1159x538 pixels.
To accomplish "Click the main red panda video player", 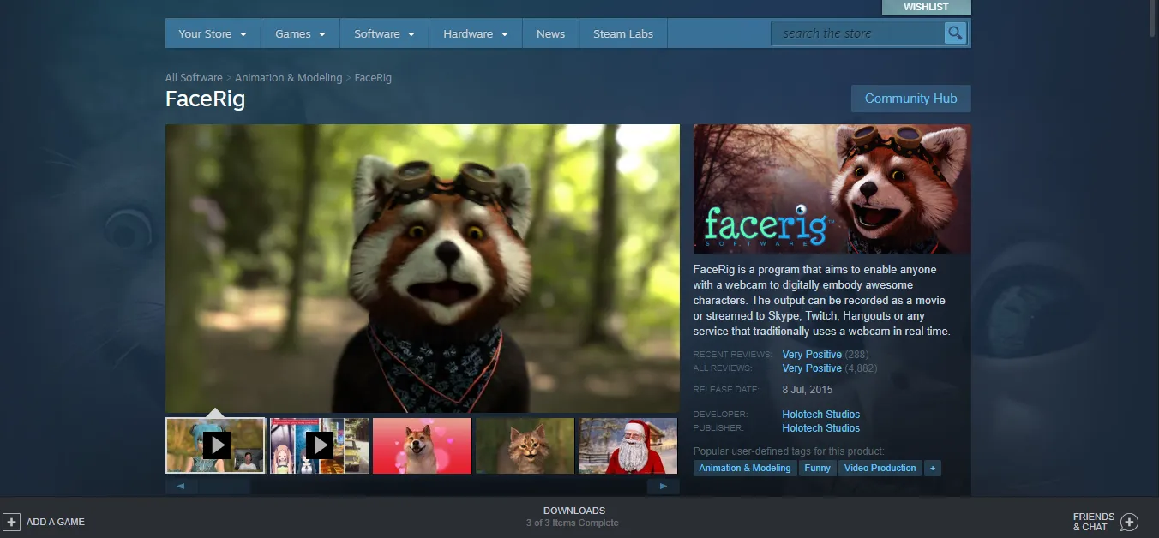I will tap(423, 269).
